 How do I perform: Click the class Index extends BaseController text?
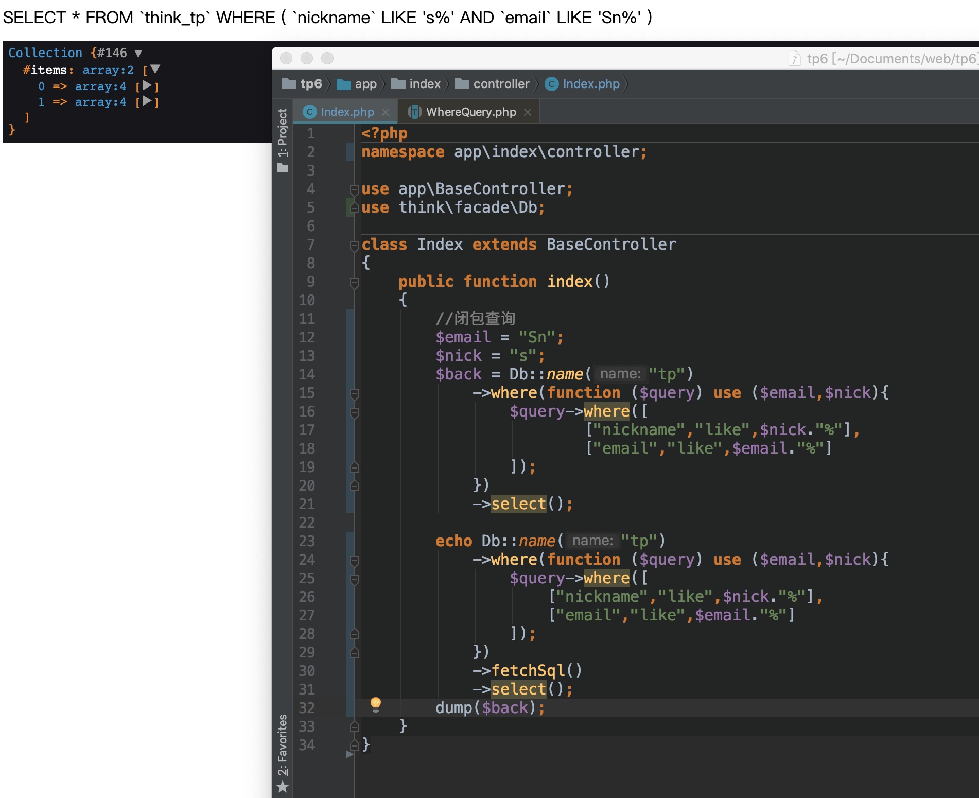point(519,245)
